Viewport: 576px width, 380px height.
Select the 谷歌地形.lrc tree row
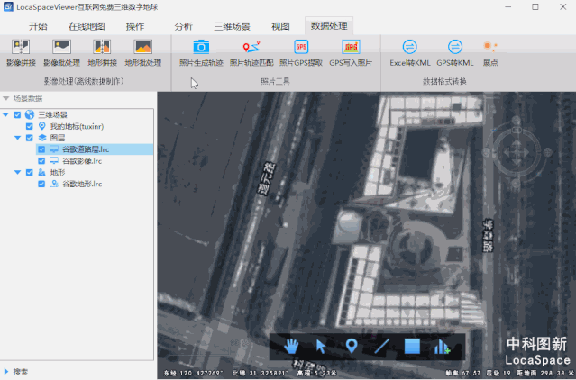[x=82, y=184]
